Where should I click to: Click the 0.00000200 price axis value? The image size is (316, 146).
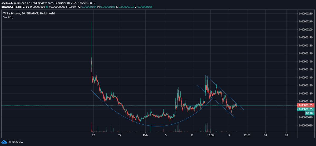click(x=306, y=30)
